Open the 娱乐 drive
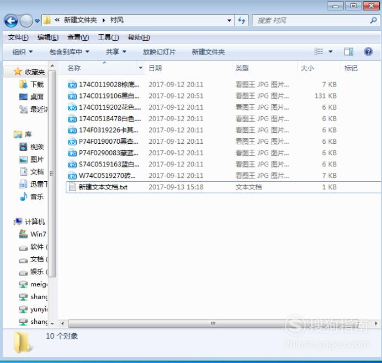This screenshot has width=382, height=363. coord(39,272)
